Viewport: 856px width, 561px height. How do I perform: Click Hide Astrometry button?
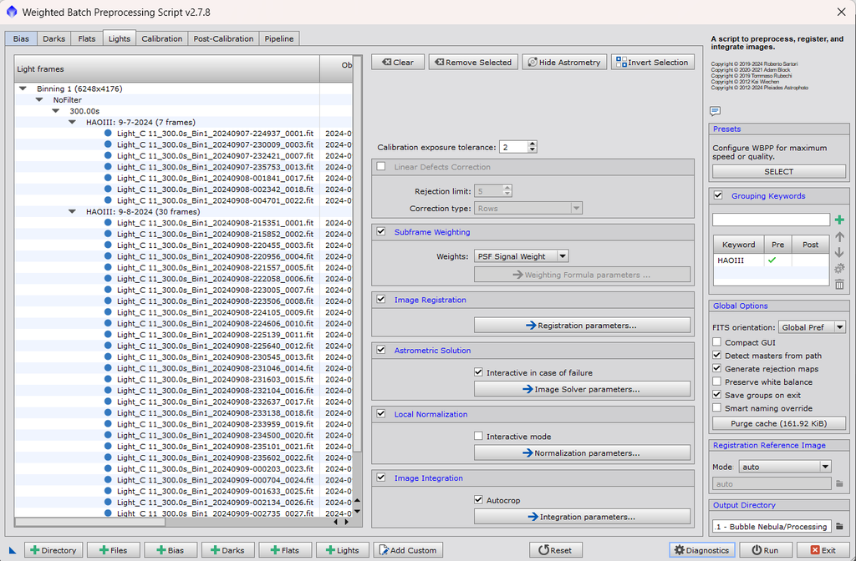click(564, 62)
